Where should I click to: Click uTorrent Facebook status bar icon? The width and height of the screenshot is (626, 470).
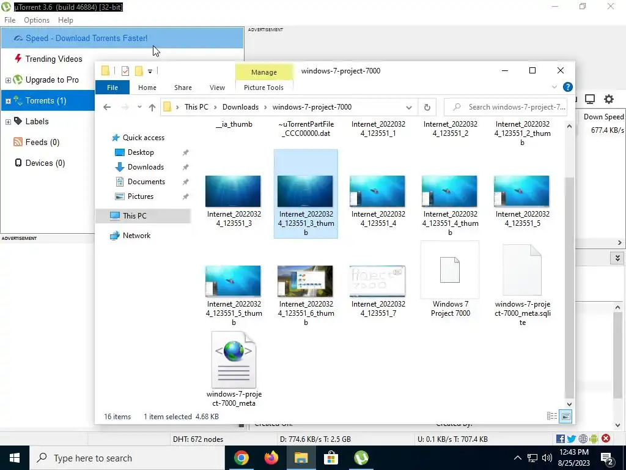560,439
